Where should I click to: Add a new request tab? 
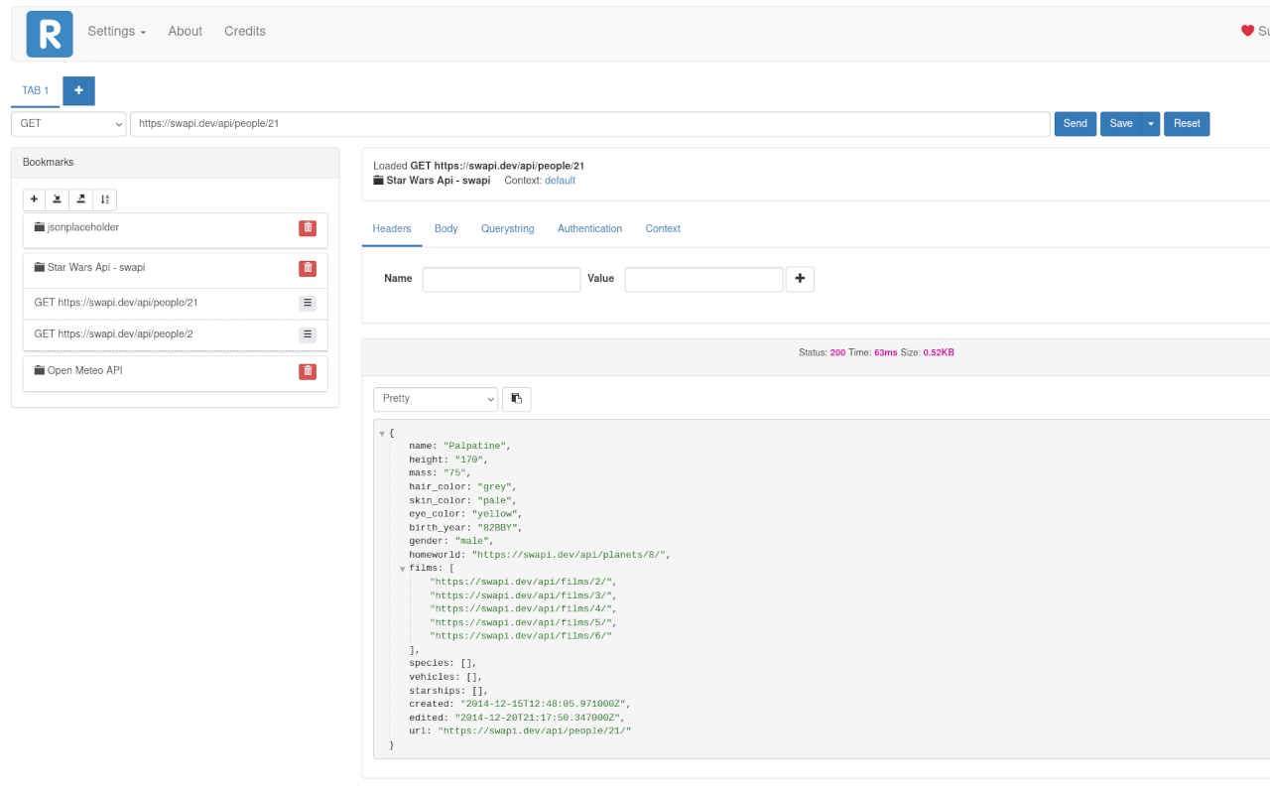78,90
